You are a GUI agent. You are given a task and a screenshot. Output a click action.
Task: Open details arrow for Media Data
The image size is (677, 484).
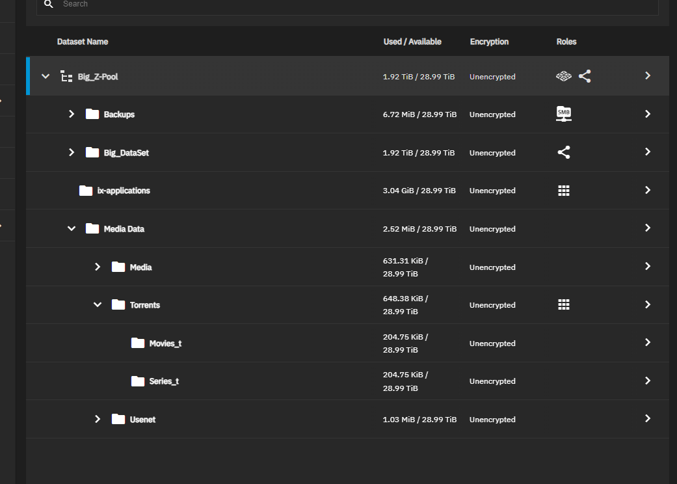pyautogui.click(x=647, y=228)
